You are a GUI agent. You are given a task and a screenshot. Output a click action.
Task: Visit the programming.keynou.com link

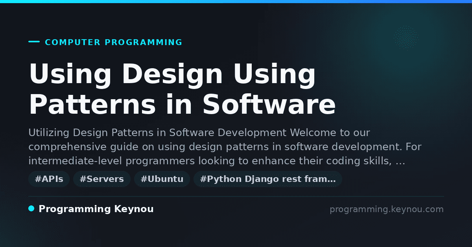point(387,209)
